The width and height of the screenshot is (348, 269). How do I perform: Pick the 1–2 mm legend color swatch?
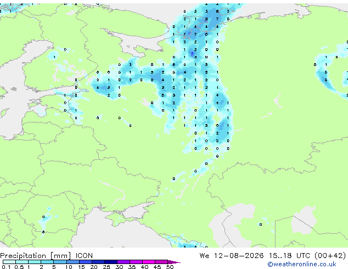[35, 262]
